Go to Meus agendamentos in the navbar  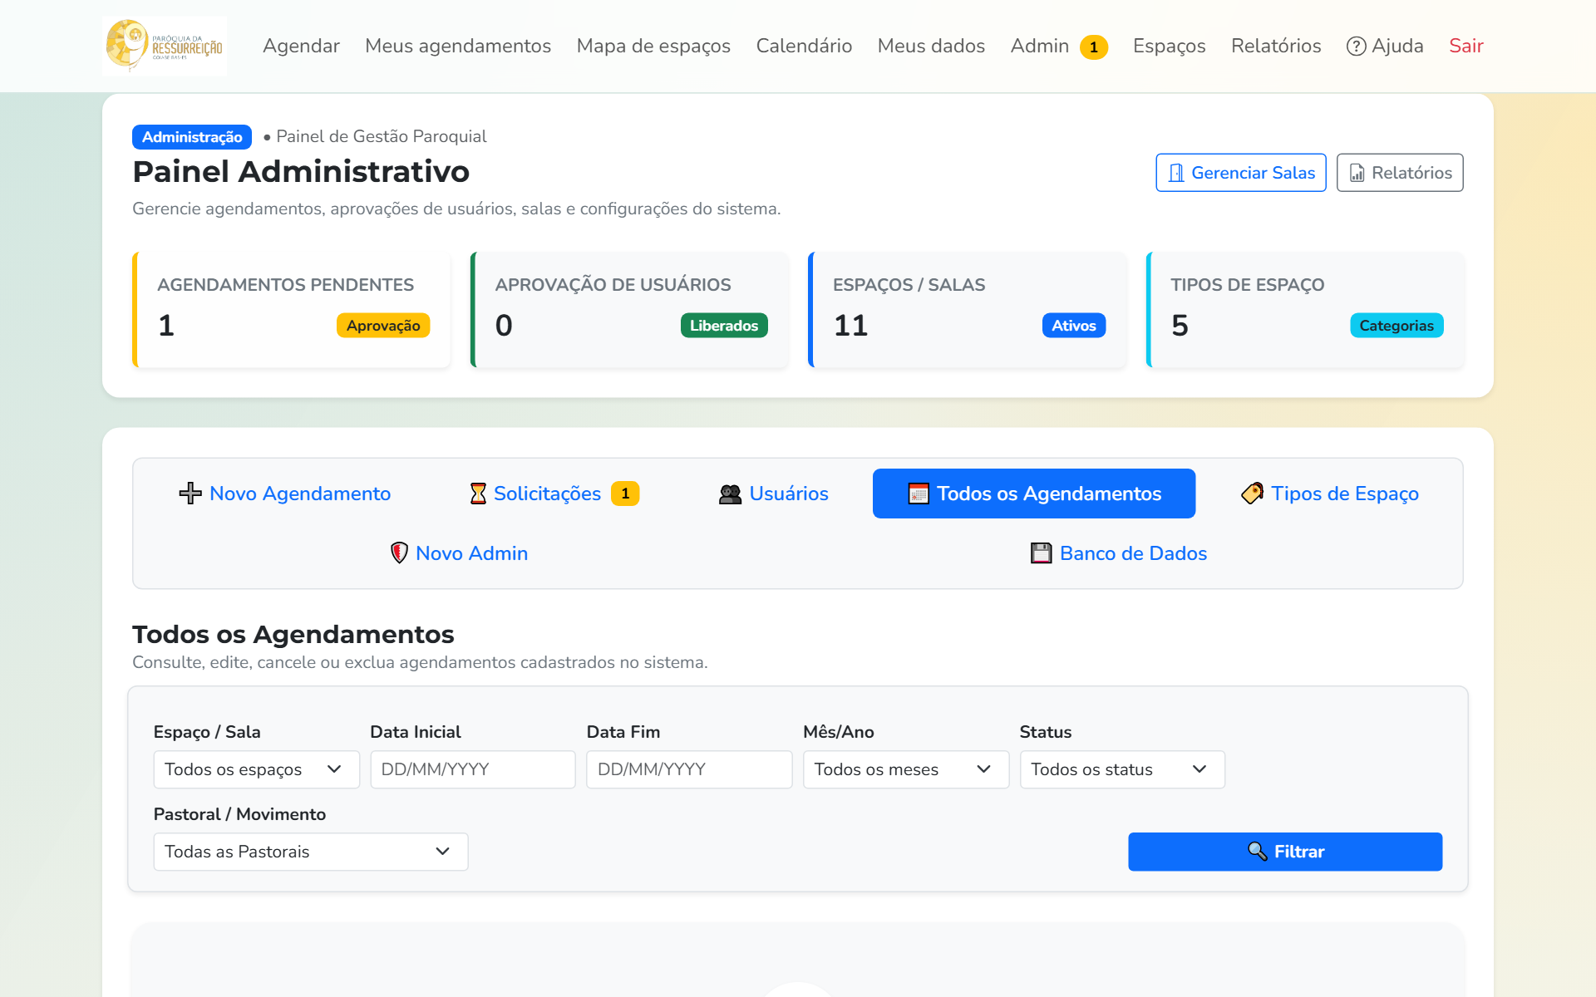pyautogui.click(x=458, y=46)
